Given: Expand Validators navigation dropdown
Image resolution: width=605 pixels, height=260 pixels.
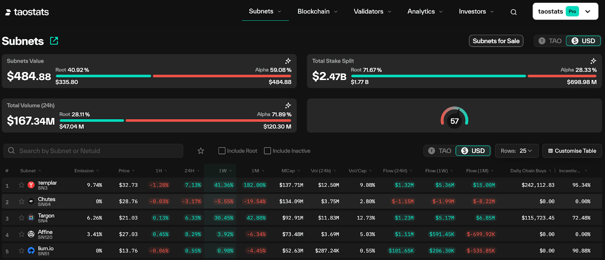Looking at the screenshot, I should coord(372,11).
